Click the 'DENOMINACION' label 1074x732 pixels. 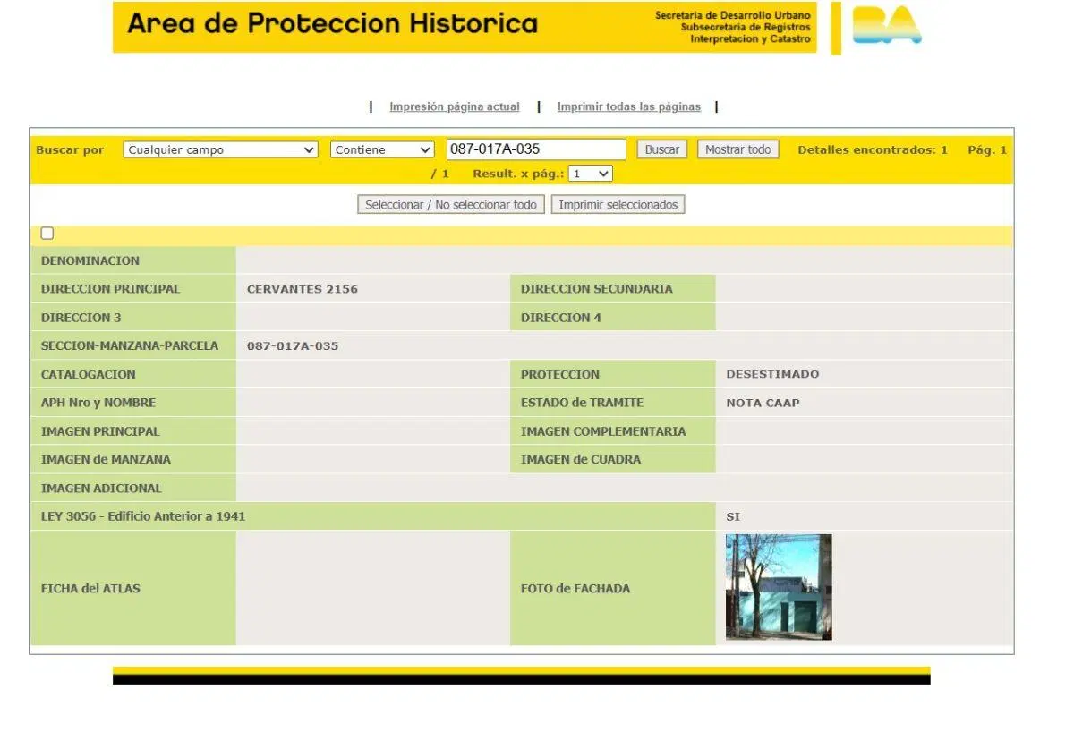(x=90, y=260)
